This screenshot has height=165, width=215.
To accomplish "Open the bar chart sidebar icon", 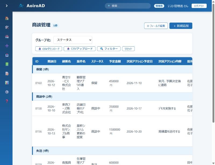I will (x=7, y=83).
